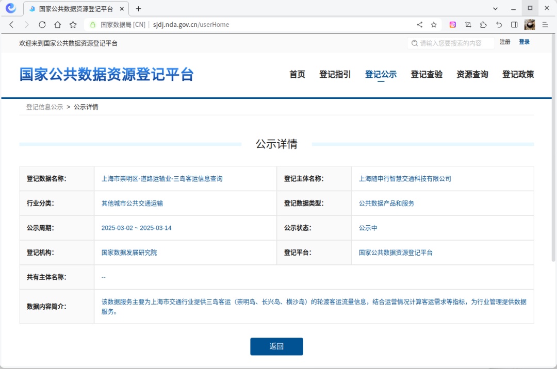Open the 资源查询 navigation item
557x369 pixels.
pyautogui.click(x=472, y=74)
